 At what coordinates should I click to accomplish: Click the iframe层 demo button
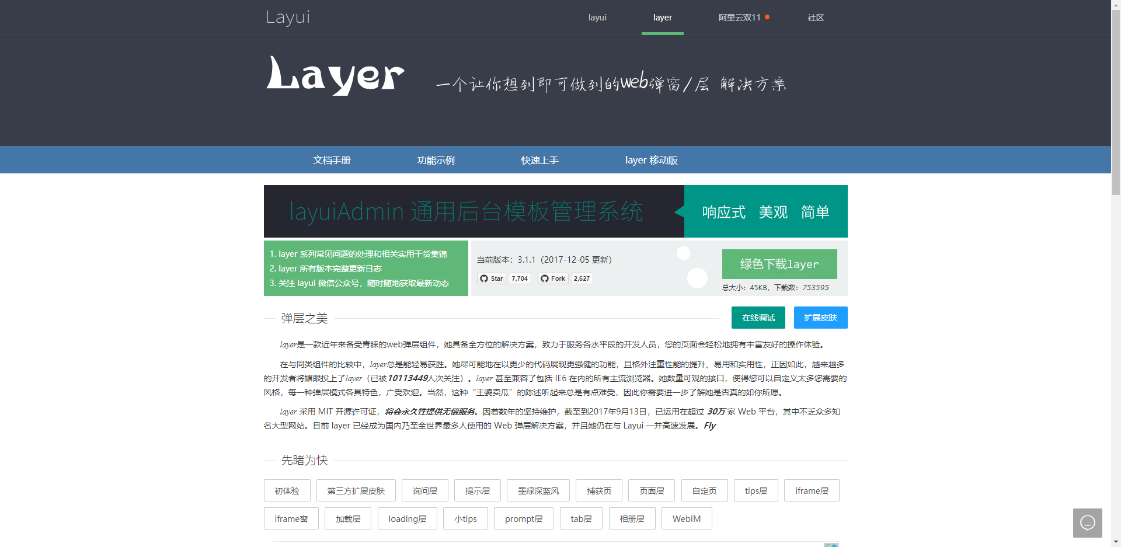coord(812,490)
